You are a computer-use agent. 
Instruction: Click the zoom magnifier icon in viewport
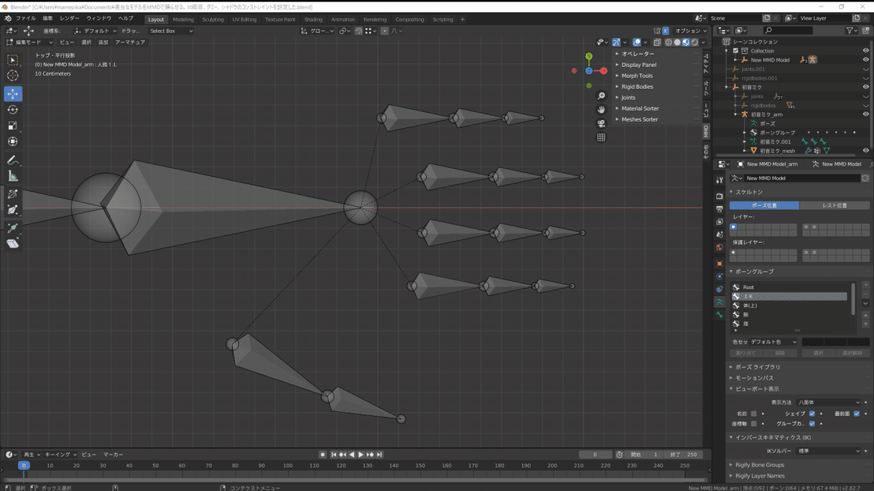point(601,96)
